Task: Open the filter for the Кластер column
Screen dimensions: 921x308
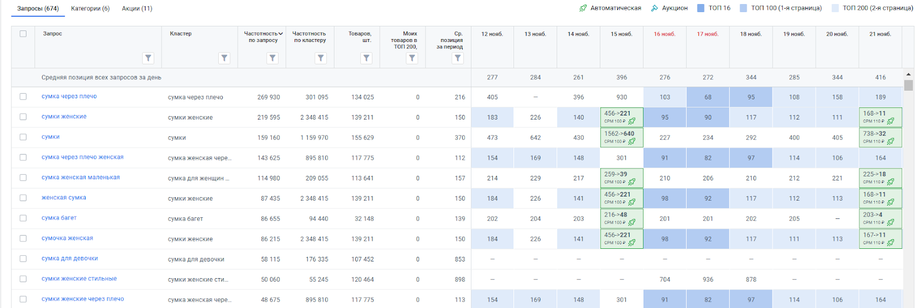Action: click(x=224, y=58)
